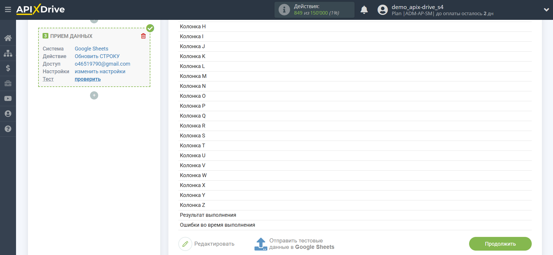553x255 pixels.
Task: Click the Google Sheets system link
Action: 91,49
